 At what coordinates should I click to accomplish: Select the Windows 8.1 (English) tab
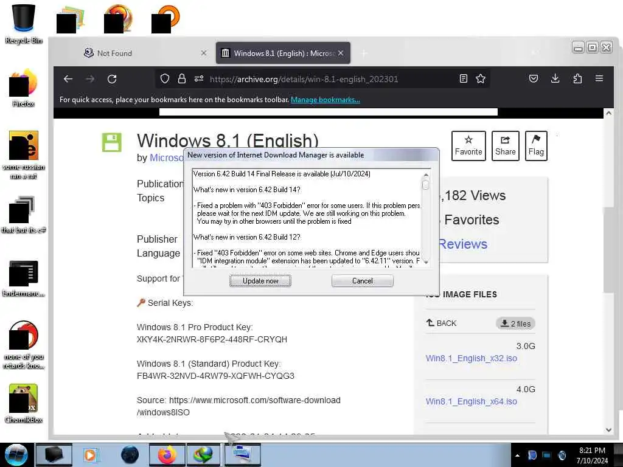(x=283, y=54)
